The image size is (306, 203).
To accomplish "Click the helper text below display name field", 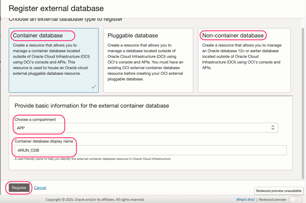I will [93, 159].
